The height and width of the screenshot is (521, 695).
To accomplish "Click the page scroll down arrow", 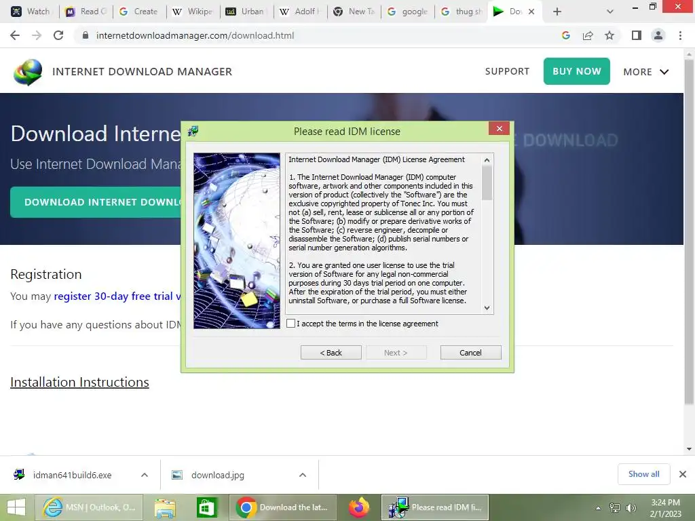I will click(x=689, y=449).
